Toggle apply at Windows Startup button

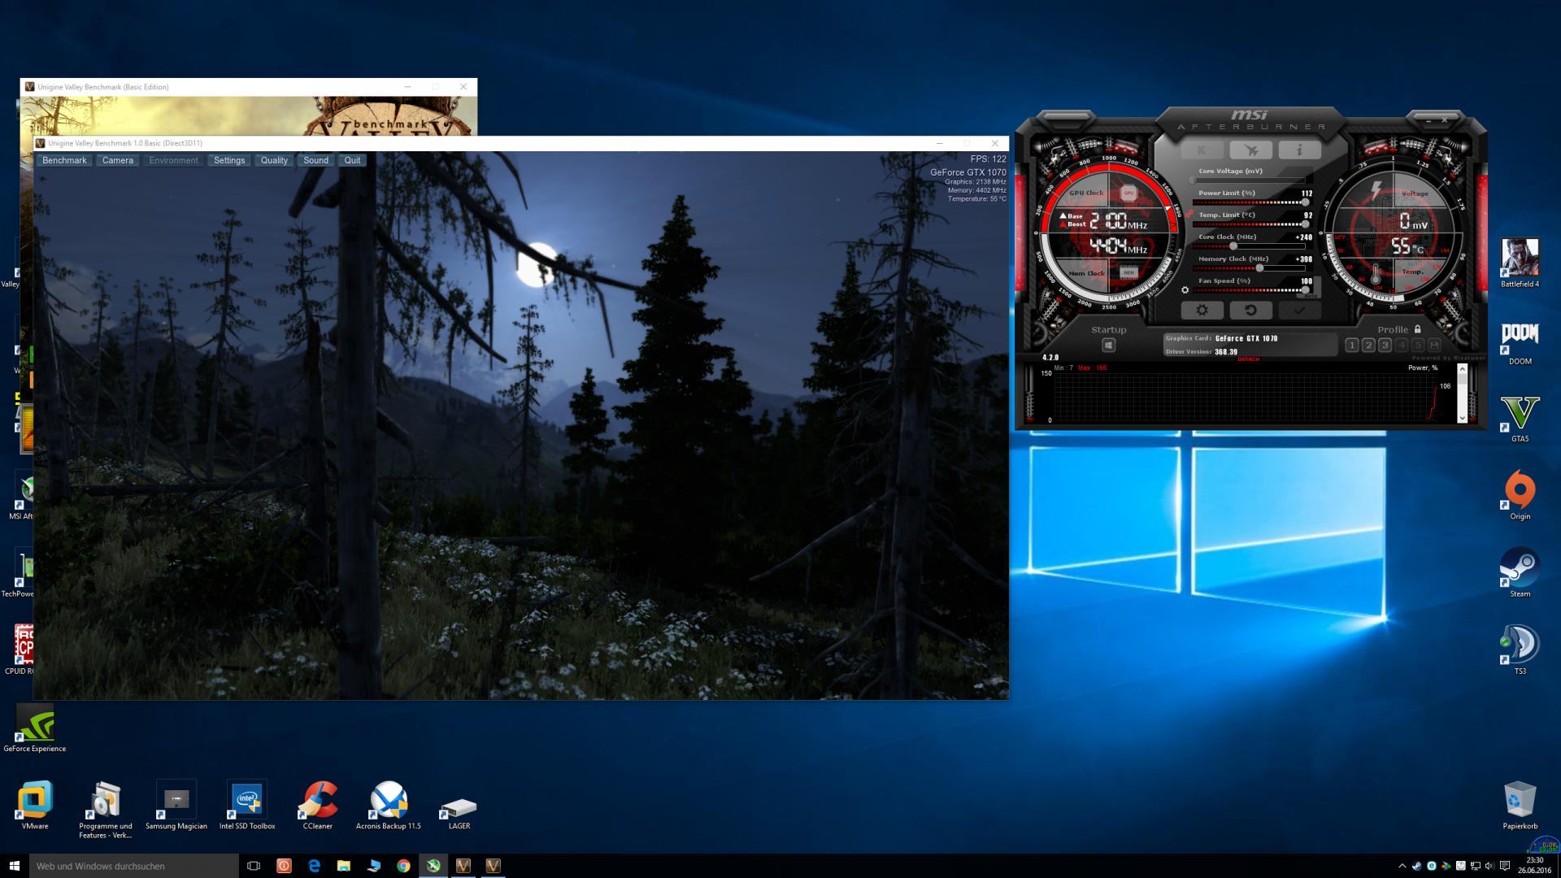pyautogui.click(x=1108, y=346)
